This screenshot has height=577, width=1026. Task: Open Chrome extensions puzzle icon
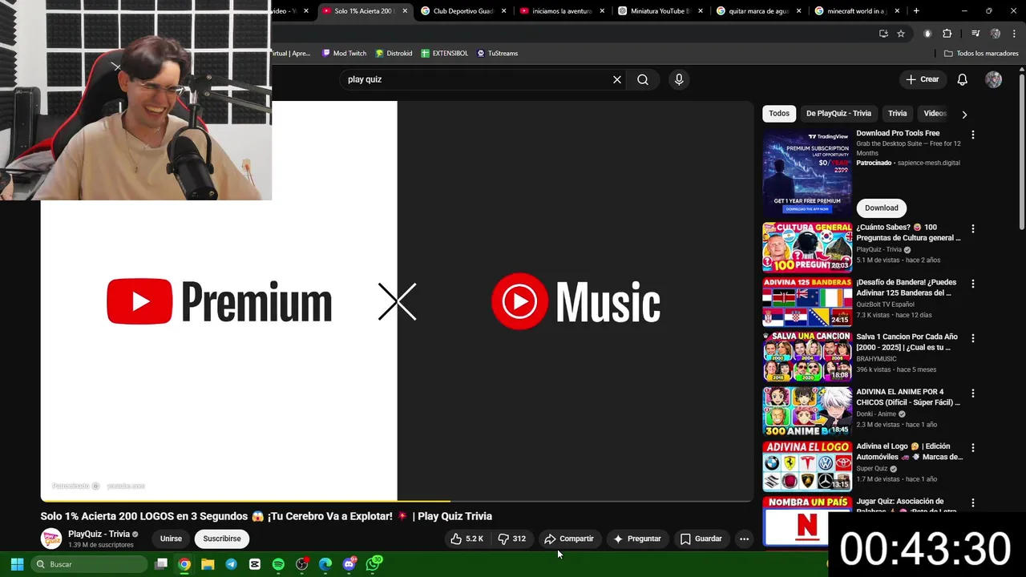pyautogui.click(x=947, y=34)
